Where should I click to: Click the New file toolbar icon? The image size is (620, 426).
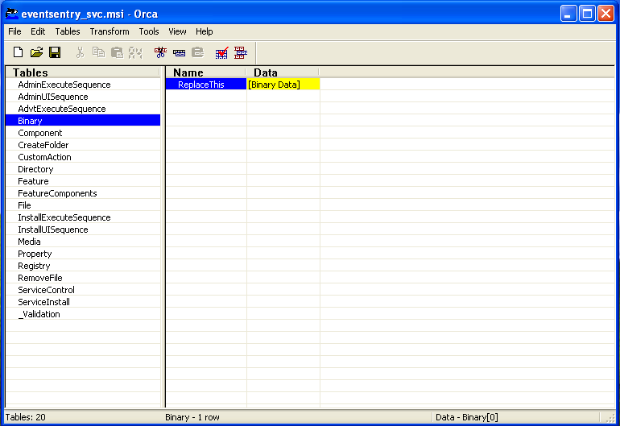[18, 52]
